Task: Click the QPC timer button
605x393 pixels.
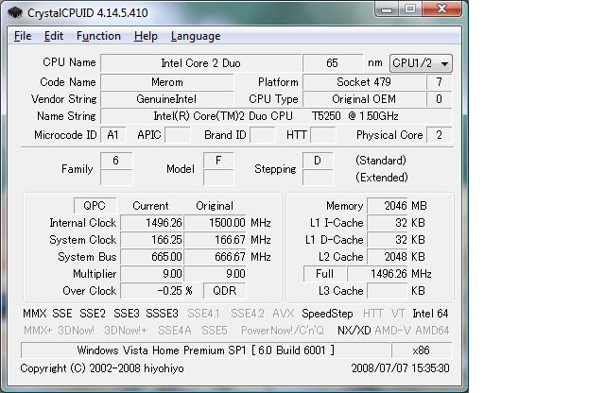Action: pyautogui.click(x=95, y=206)
